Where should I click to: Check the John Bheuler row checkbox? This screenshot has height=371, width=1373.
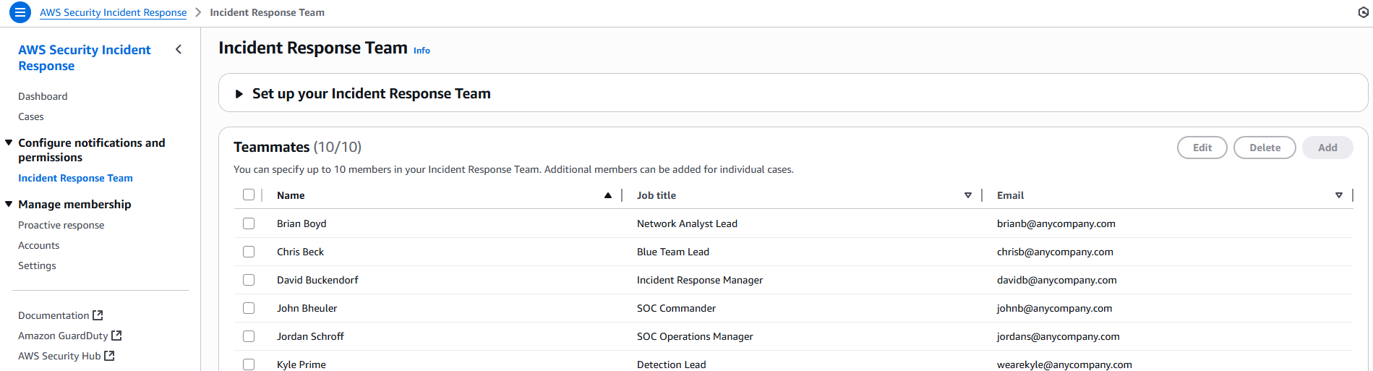pos(249,308)
